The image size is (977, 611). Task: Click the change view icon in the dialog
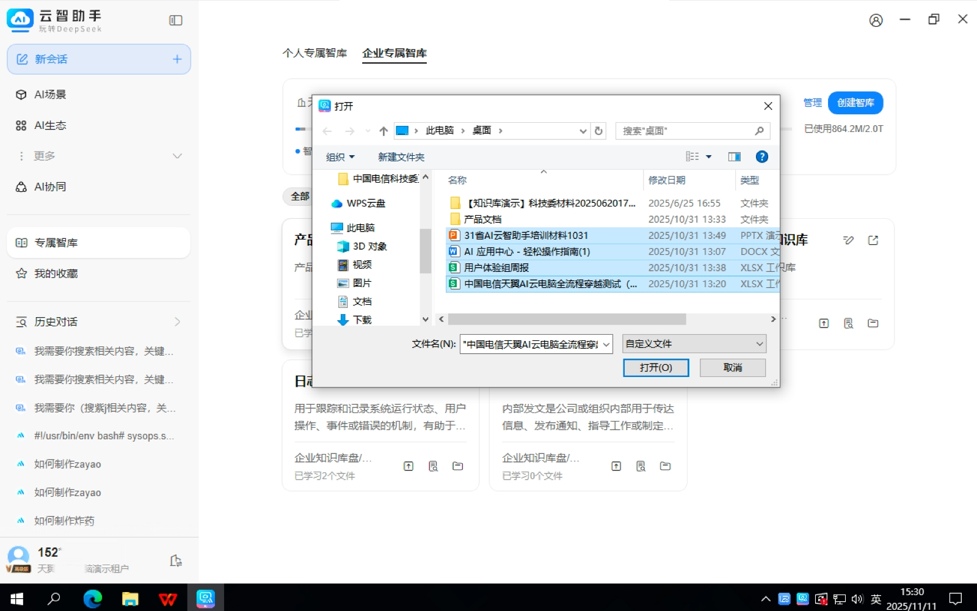pyautogui.click(x=692, y=156)
